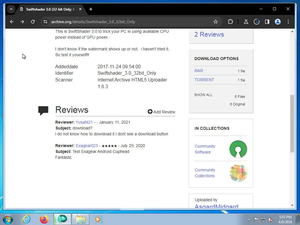Open the tab search dropdown
Viewport: 300px width, 225px height.
(11, 9)
